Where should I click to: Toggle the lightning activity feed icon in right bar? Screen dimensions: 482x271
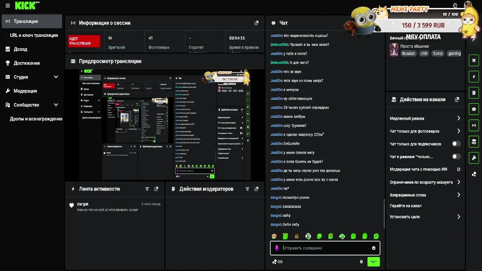474,76
